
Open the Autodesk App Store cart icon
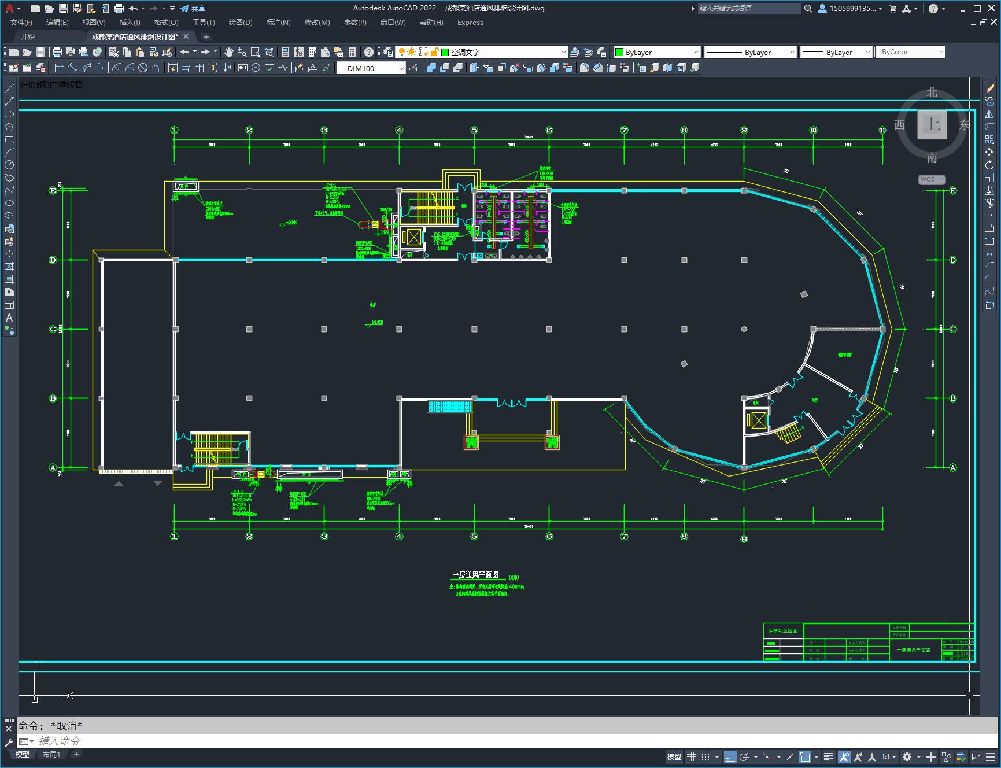pos(892,9)
